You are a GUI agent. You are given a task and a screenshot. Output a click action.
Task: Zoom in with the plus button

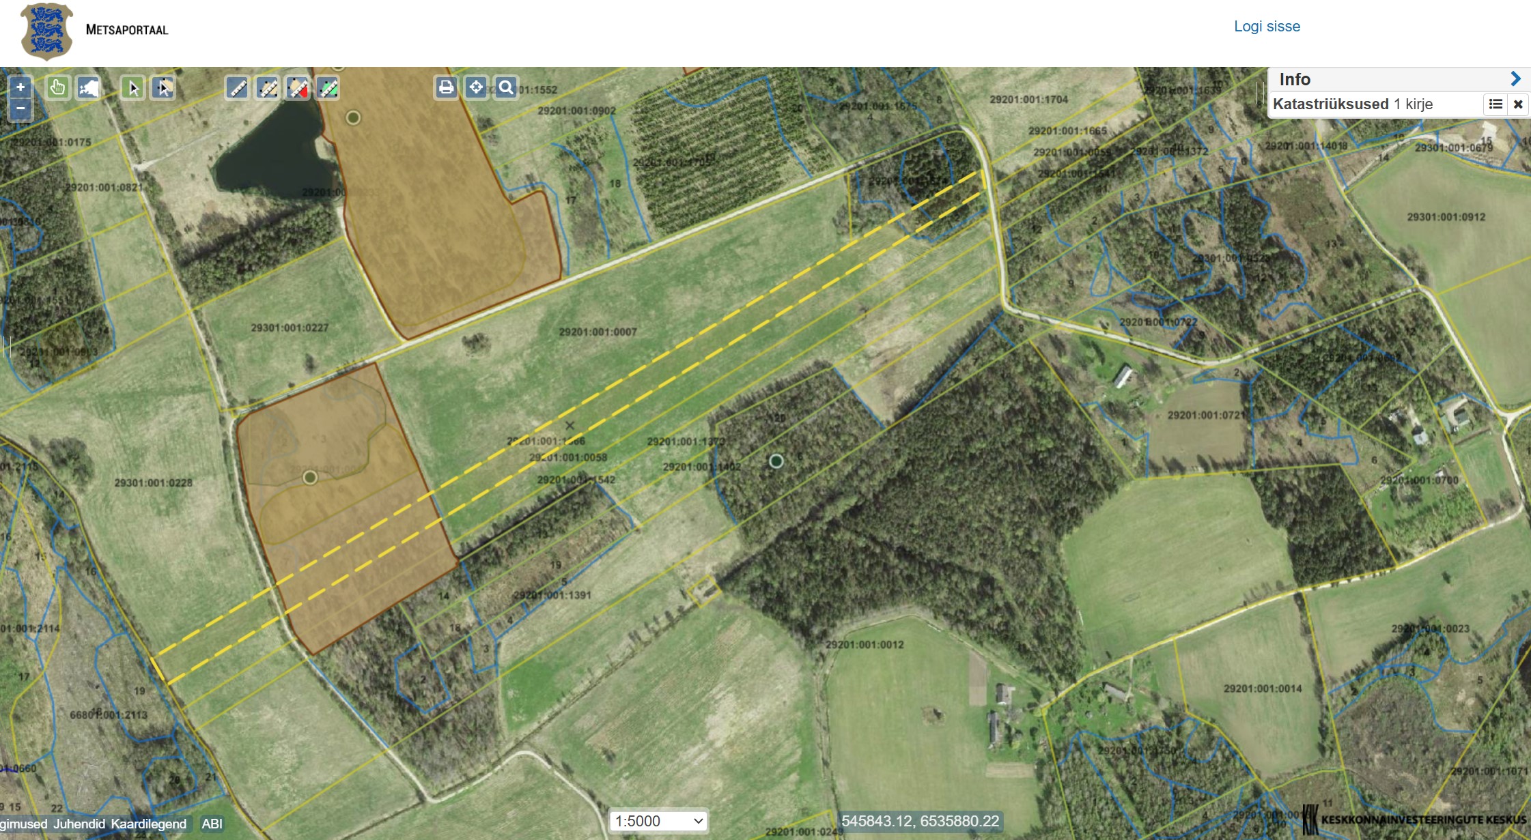[20, 87]
